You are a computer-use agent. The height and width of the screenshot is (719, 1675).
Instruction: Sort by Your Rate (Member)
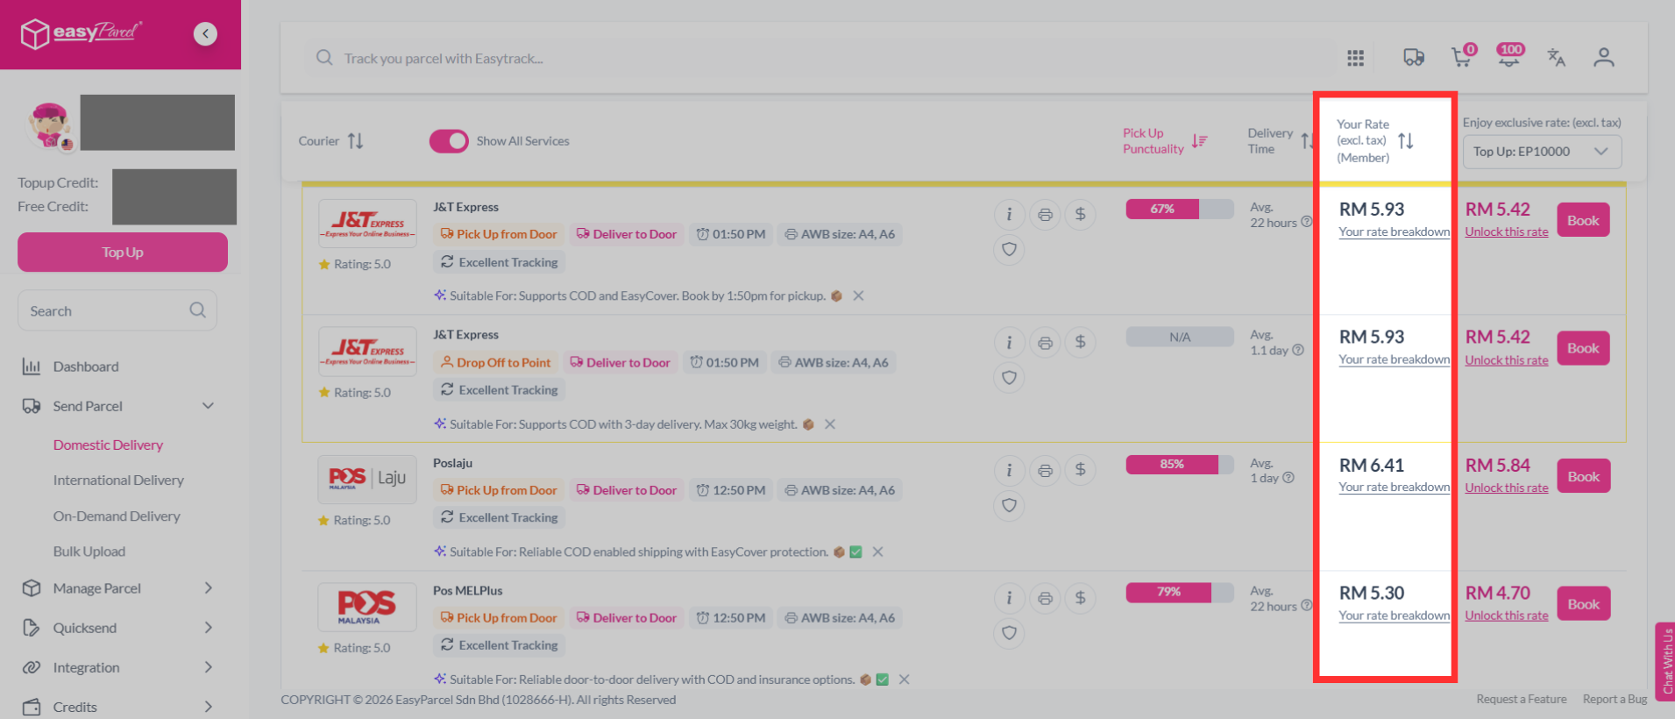click(1405, 141)
